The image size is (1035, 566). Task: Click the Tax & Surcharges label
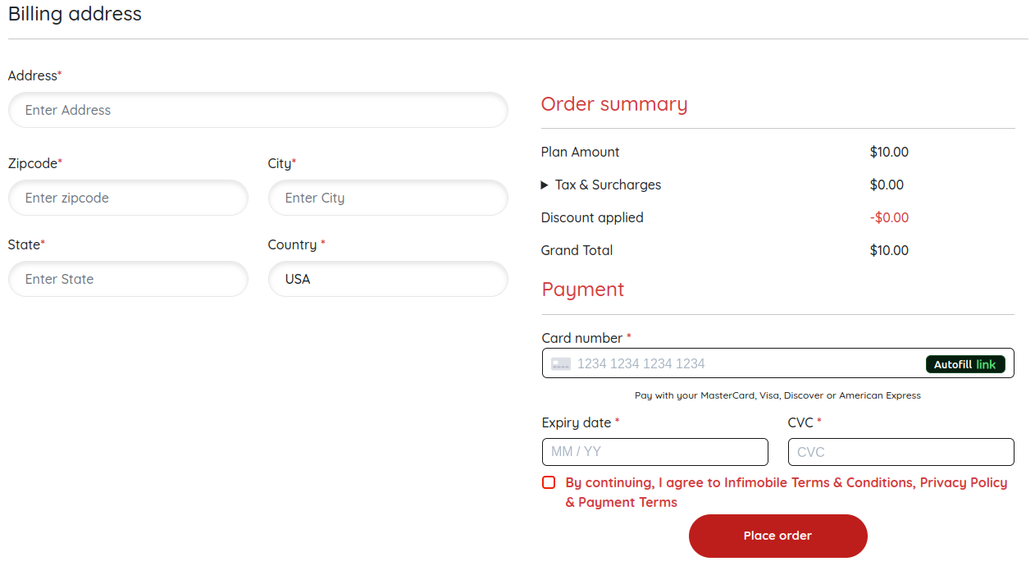pyautogui.click(x=608, y=185)
